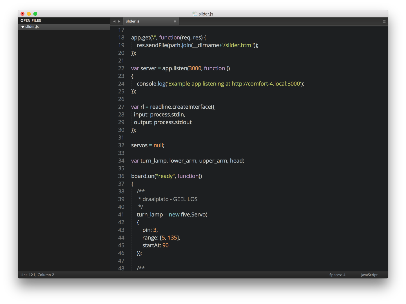The height and width of the screenshot is (304, 406).
Task: Place cursor in the startAt: 90 line
Action: pyautogui.click(x=155, y=245)
